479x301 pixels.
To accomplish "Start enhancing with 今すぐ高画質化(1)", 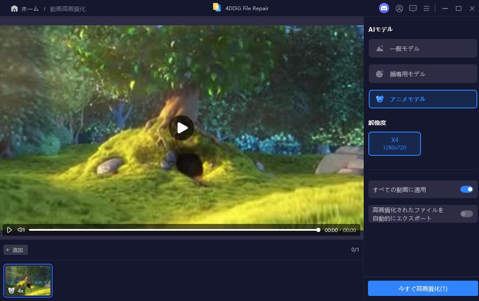I will [x=423, y=288].
